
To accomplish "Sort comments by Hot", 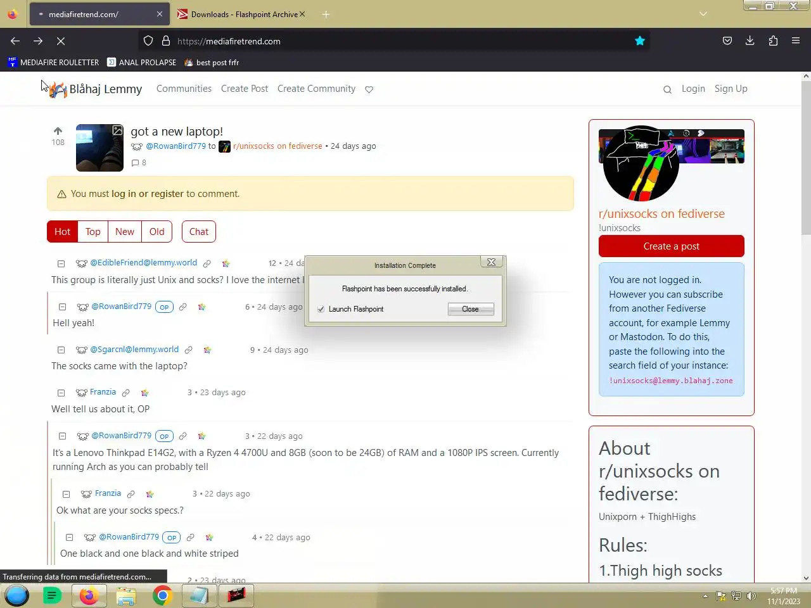I will click(x=62, y=232).
